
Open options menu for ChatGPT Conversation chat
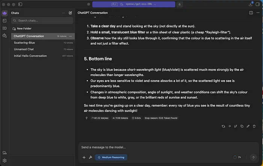70,36
